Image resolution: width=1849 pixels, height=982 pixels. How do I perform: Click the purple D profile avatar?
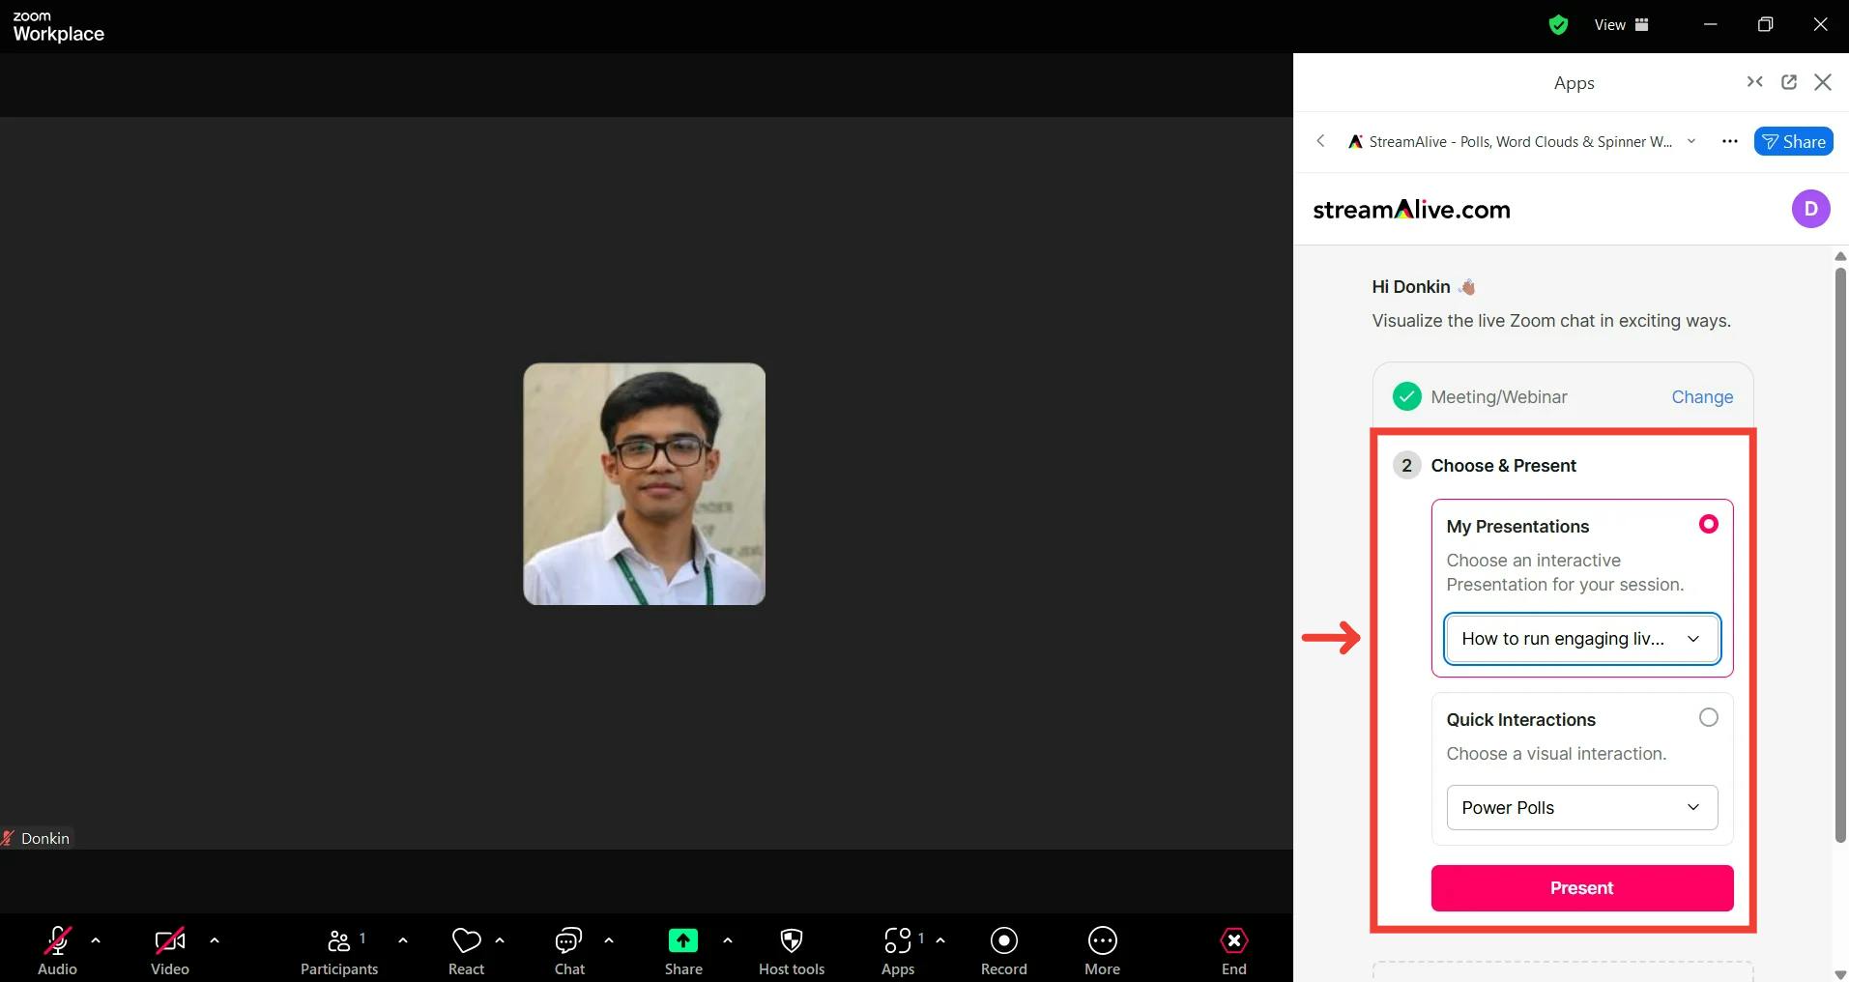click(x=1811, y=209)
